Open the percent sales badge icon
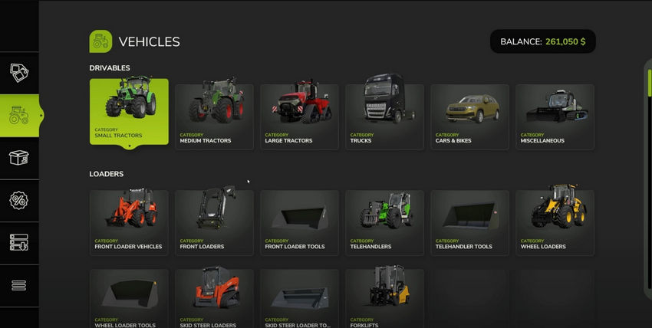 pyautogui.click(x=19, y=201)
